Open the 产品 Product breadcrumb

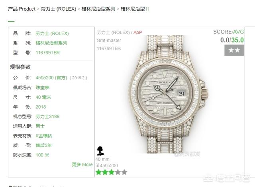coord(22,9)
